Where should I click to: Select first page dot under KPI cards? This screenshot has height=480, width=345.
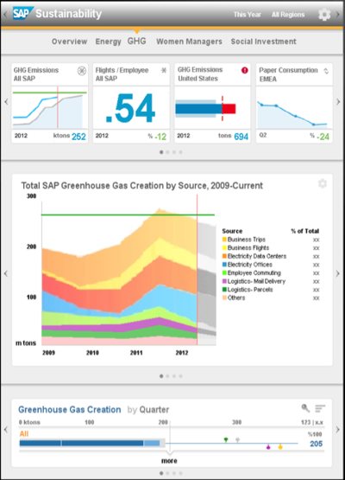tap(161, 152)
